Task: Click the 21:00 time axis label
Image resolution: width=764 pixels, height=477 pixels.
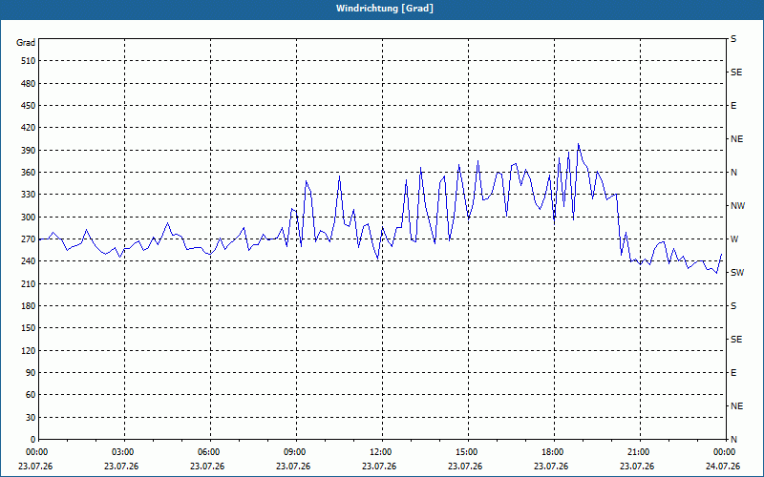Action: [x=640, y=452]
